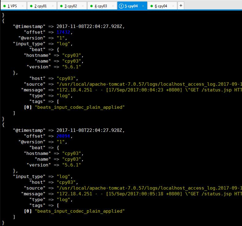Viewport: 242px width, 226px height.
Task: Activate the 5 cpy04 tab
Action: [132, 6]
